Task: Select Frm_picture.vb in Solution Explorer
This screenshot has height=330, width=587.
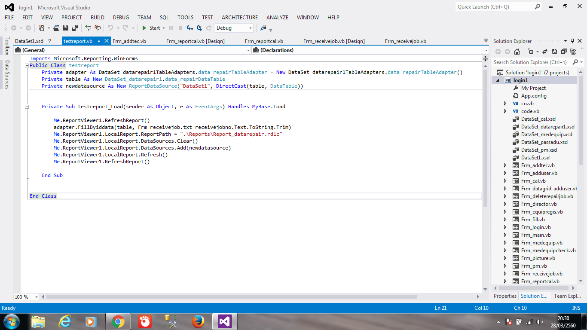Action: 538,258
